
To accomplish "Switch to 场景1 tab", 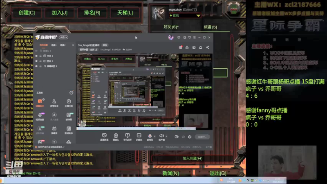I will pos(54,45).
